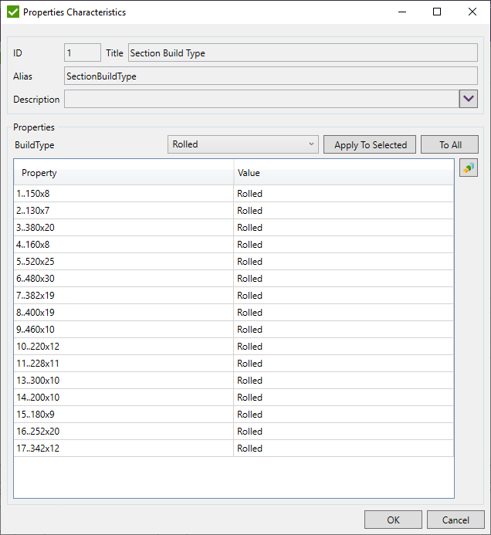Click the ID field showing 1
Image resolution: width=491 pixels, height=535 pixels.
[x=82, y=53]
